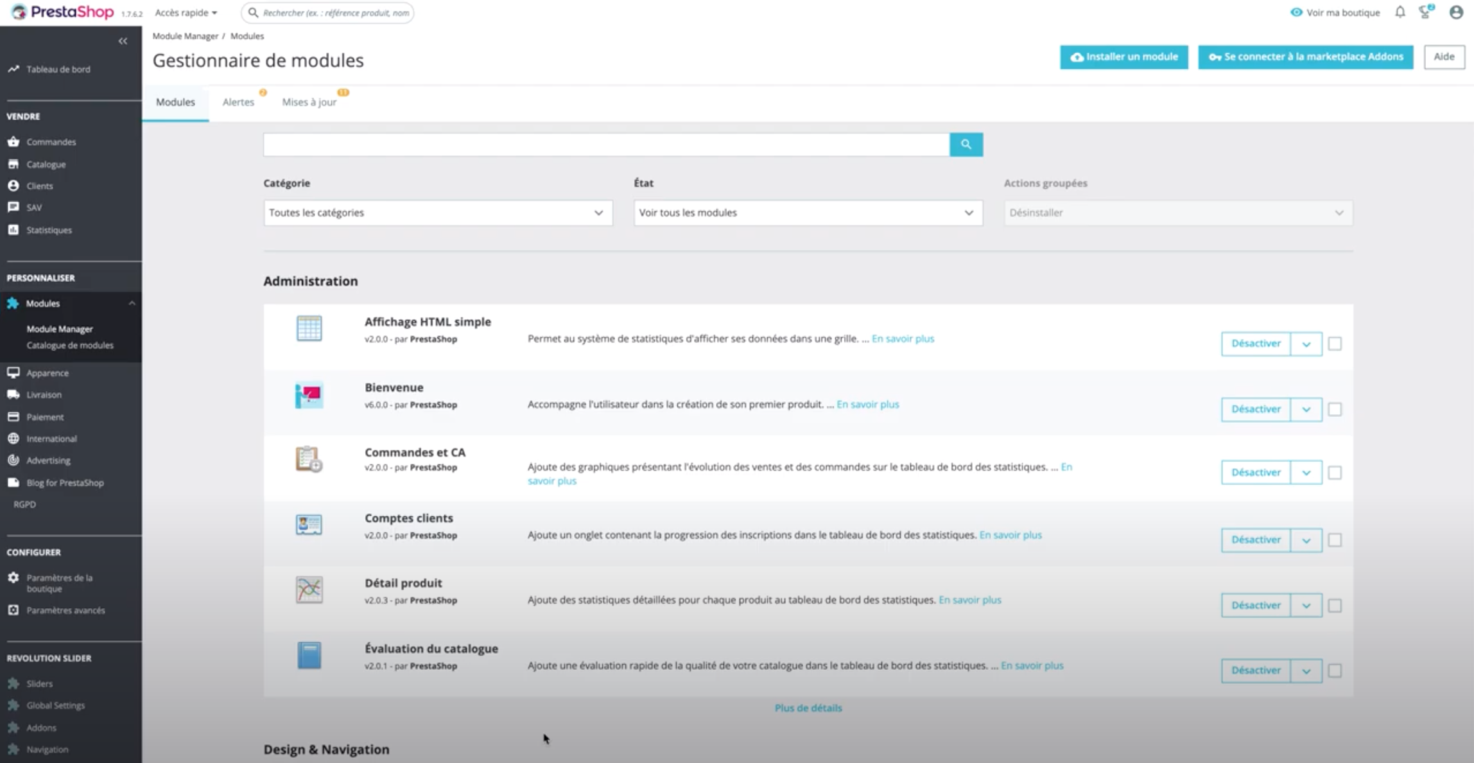Click inside the module search field
The width and height of the screenshot is (1474, 763).
(x=603, y=144)
